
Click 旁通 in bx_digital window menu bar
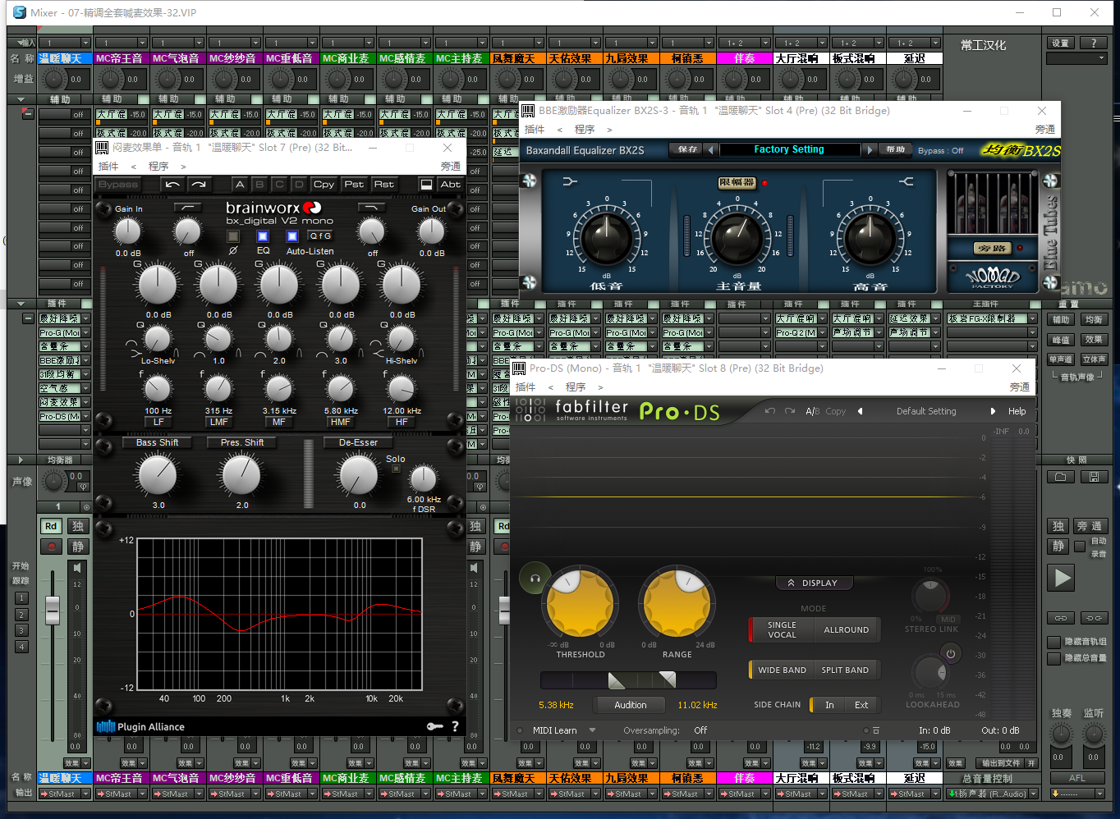[450, 167]
